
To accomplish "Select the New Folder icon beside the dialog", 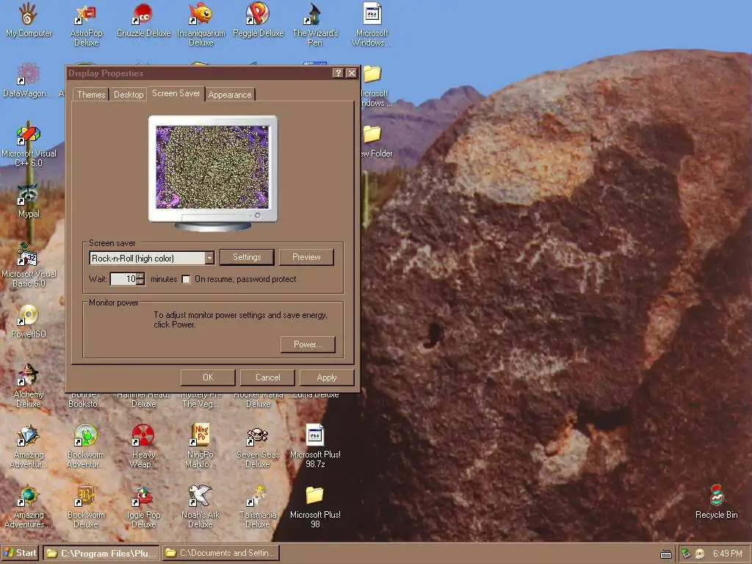I will click(372, 135).
